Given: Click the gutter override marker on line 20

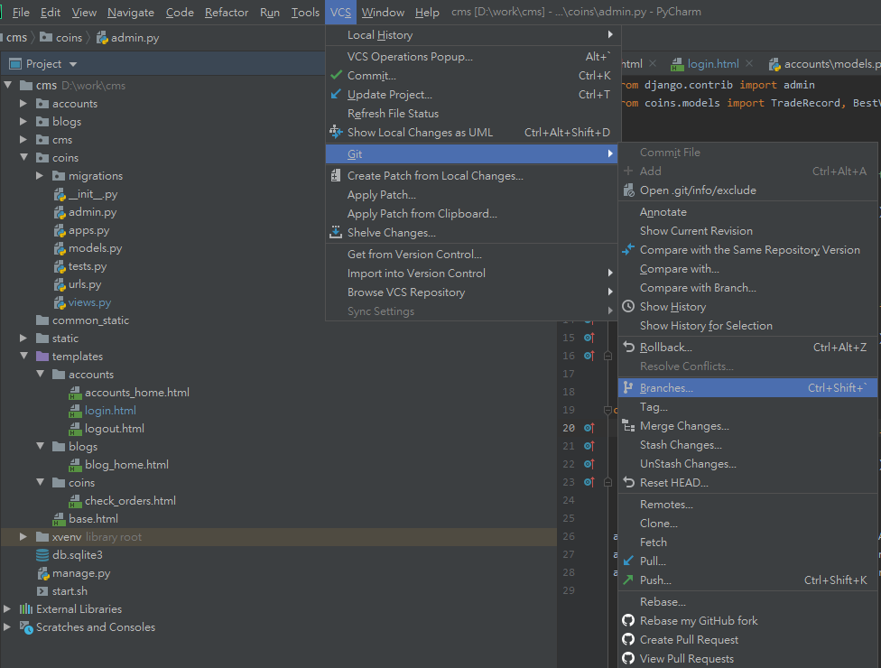Looking at the screenshot, I should (589, 428).
